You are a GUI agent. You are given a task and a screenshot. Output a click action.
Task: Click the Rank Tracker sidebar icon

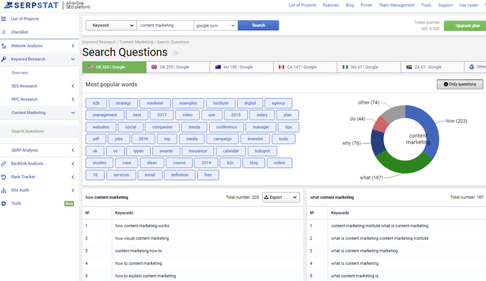(x=4, y=177)
